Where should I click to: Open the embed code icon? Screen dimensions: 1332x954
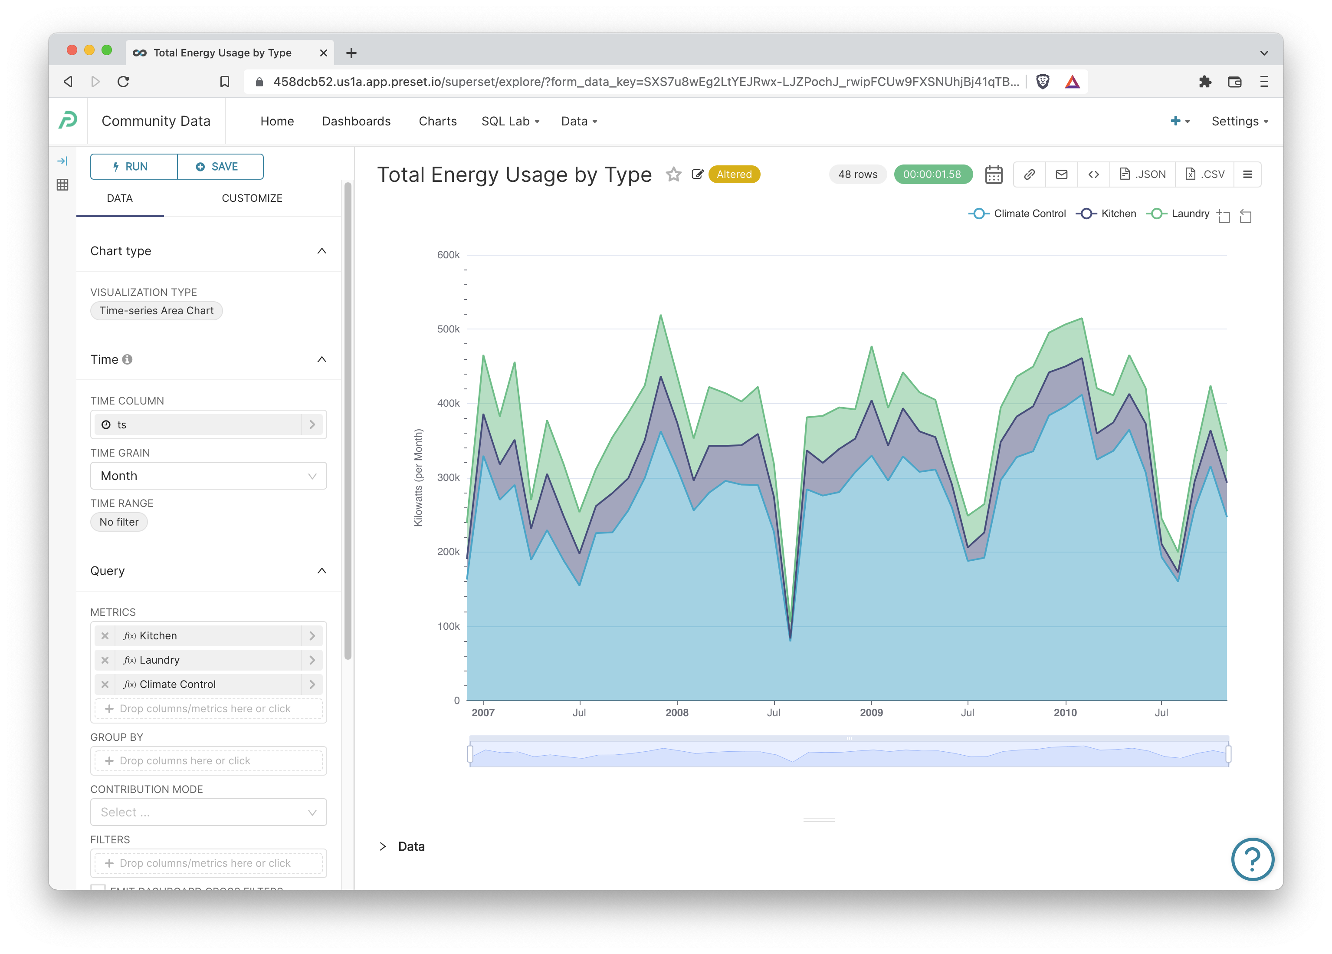1093,174
